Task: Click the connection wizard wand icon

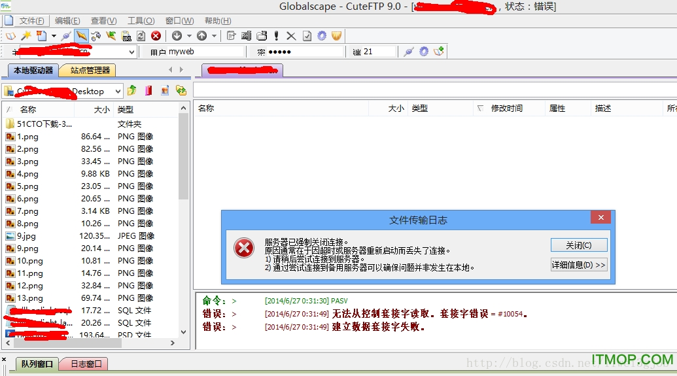Action: [26, 36]
